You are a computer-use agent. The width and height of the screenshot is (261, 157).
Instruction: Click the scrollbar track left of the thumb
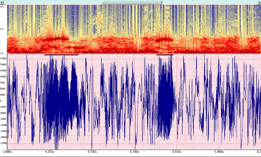pos(51,2)
